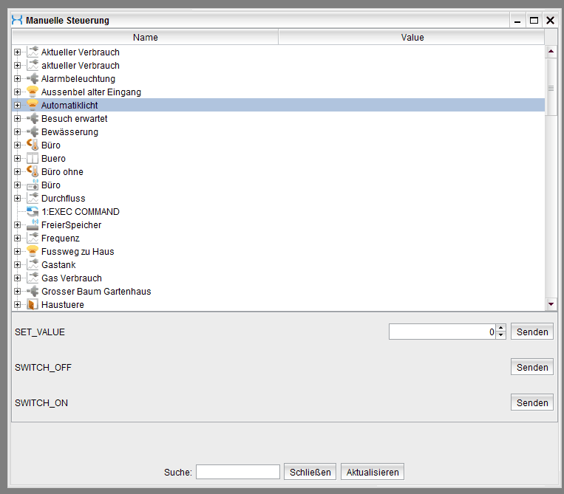564x494 pixels.
Task: Click the scrollbar down arrow in device list
Action: (550, 304)
